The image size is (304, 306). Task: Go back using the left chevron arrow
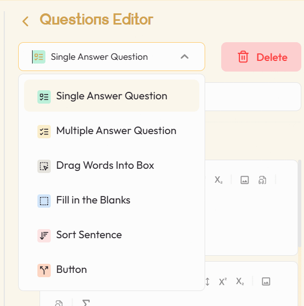coord(26,21)
